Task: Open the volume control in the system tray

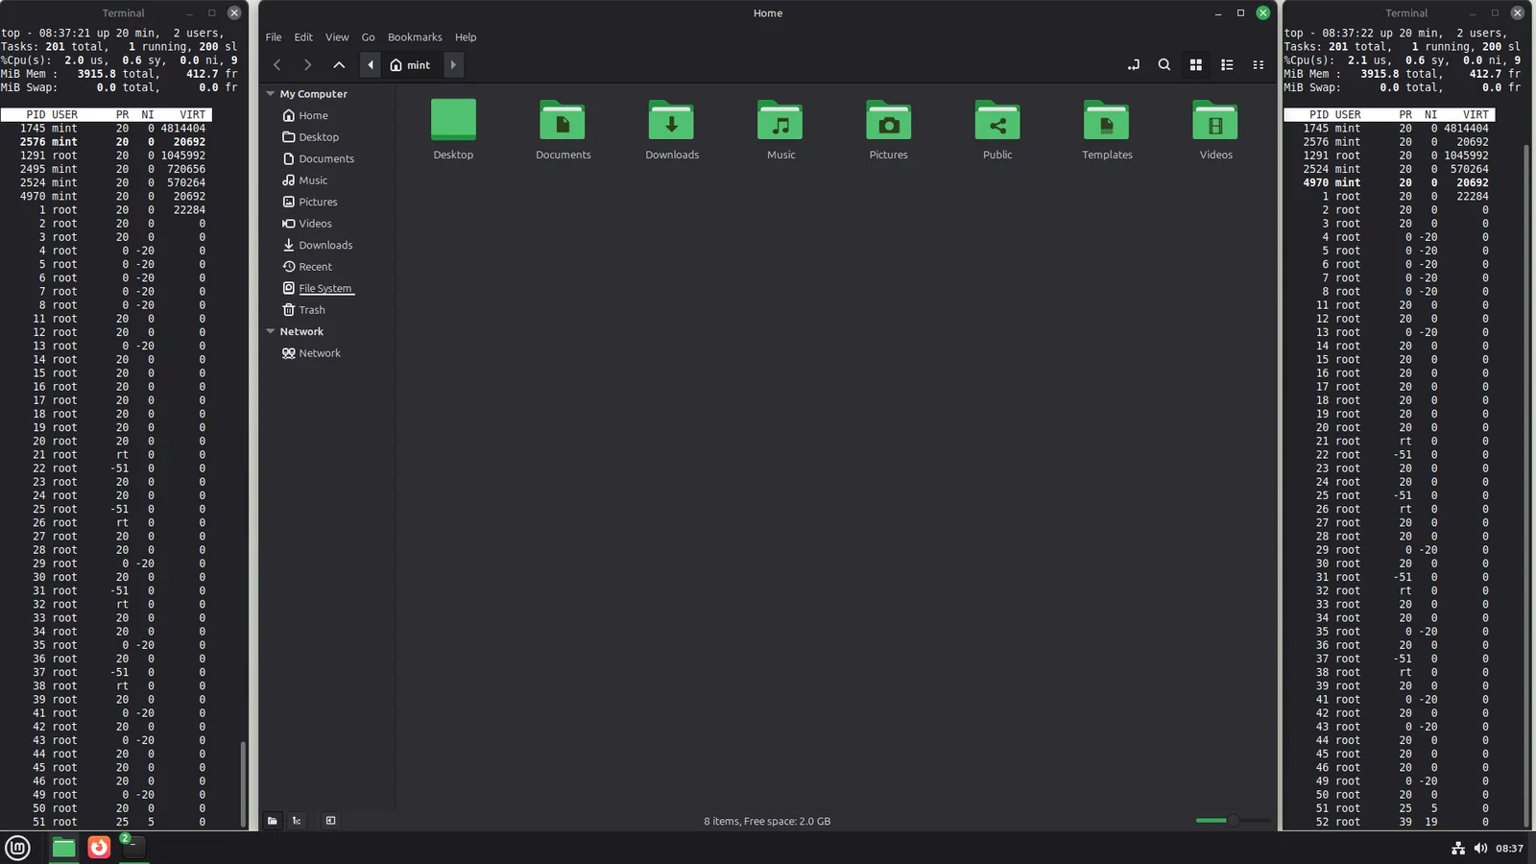Action: pos(1480,848)
